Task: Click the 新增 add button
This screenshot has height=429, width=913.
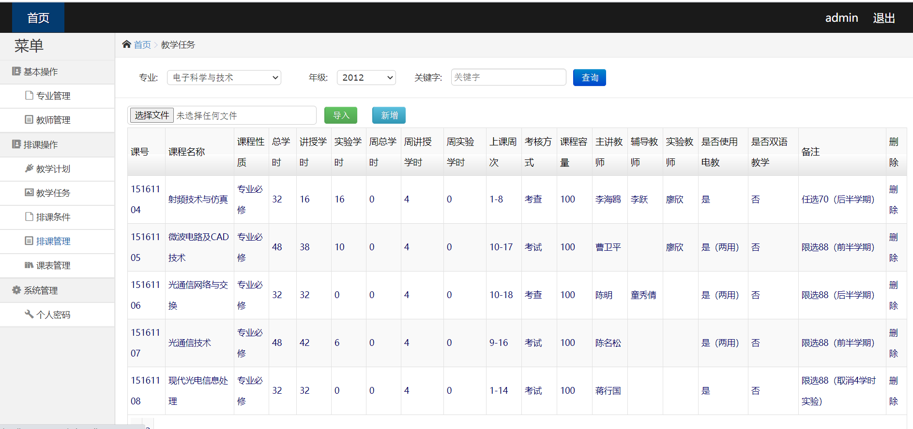Action: pyautogui.click(x=389, y=115)
